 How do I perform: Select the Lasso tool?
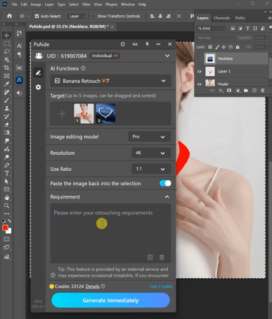(6, 51)
